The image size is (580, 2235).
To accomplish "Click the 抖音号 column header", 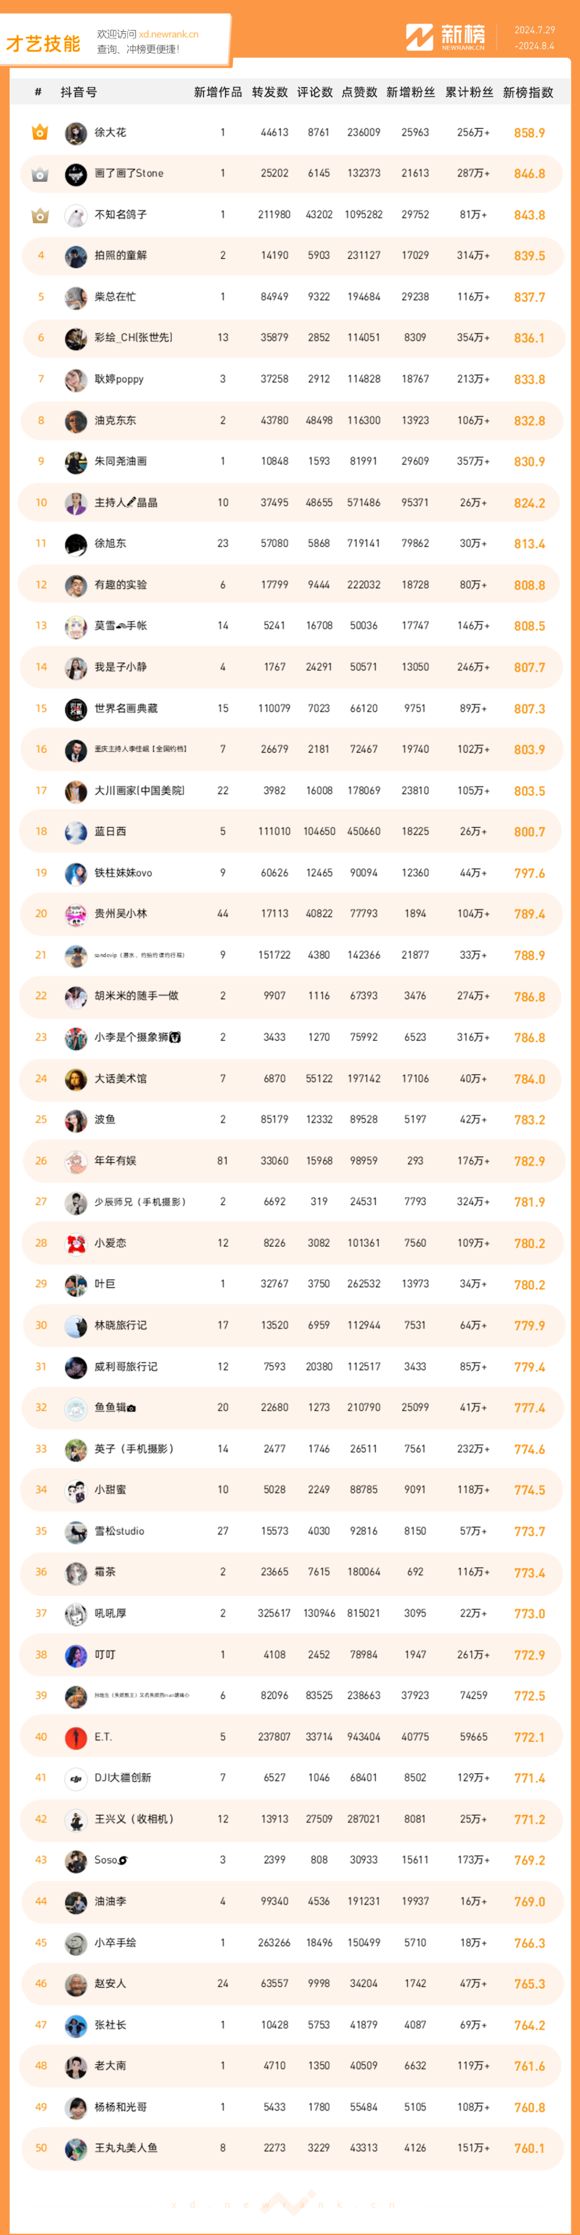I will [x=79, y=92].
